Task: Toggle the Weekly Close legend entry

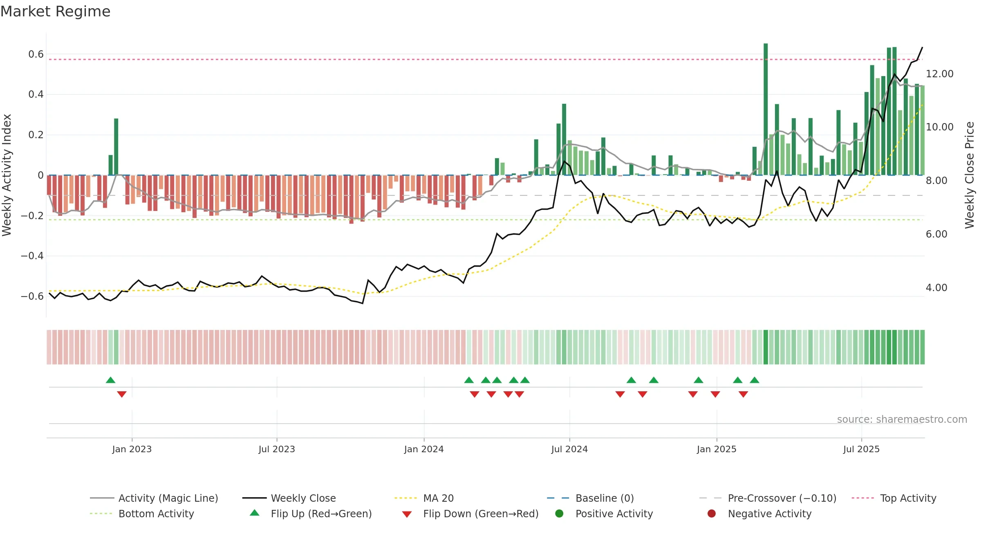Action: [x=289, y=498]
